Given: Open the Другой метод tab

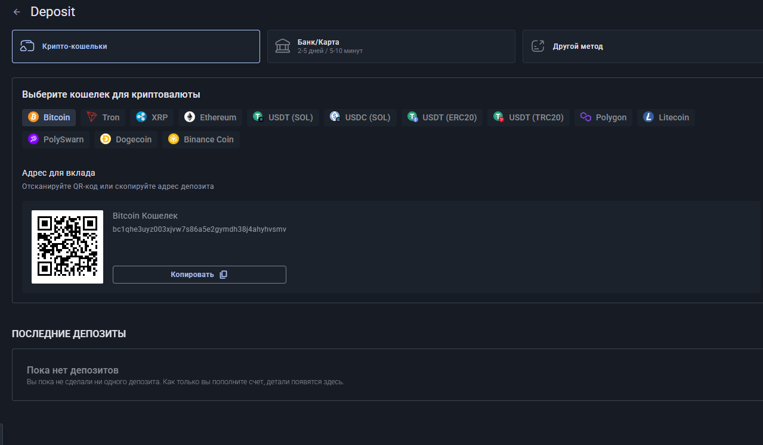Looking at the screenshot, I should tap(642, 46).
